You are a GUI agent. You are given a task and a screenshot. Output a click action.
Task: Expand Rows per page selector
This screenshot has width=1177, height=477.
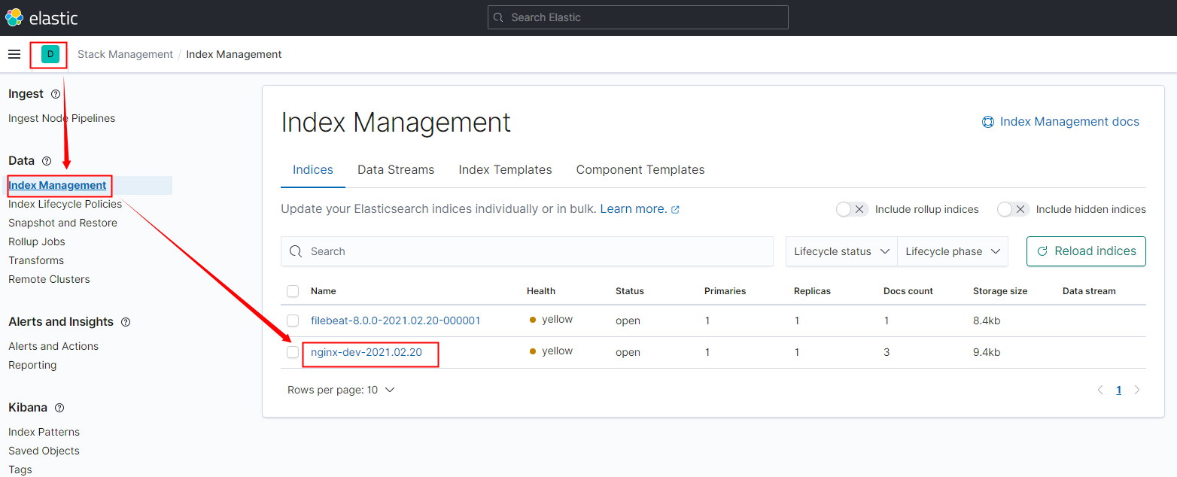341,390
